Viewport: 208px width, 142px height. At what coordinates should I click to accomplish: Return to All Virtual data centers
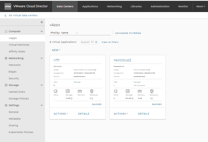[x=23, y=15]
